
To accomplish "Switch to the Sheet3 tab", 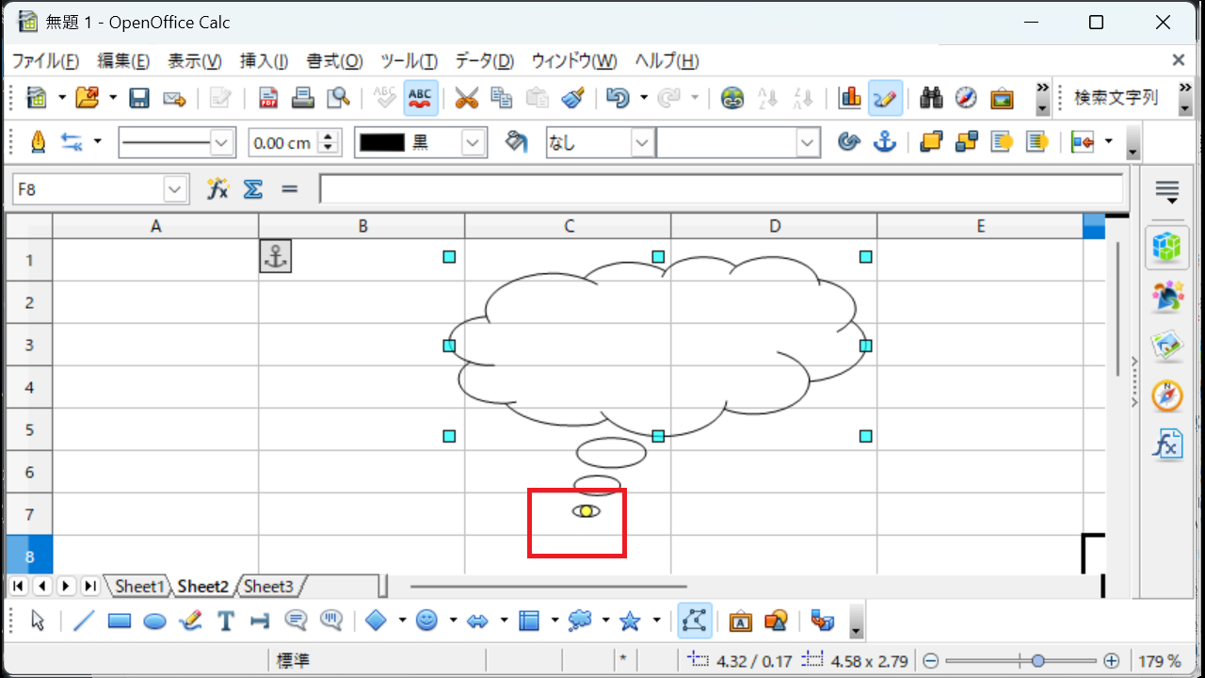I will point(268,586).
